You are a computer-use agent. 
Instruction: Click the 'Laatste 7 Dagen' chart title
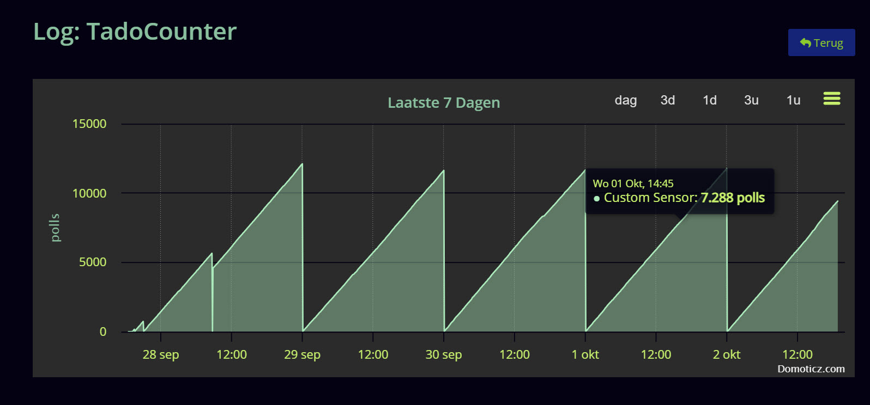(443, 102)
